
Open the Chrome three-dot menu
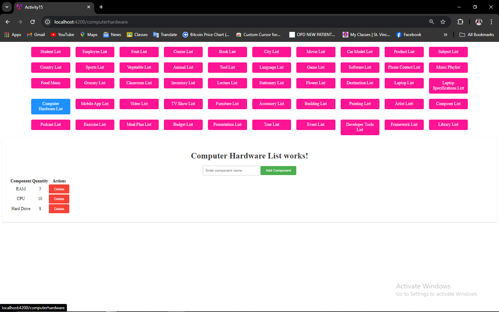[491, 22]
